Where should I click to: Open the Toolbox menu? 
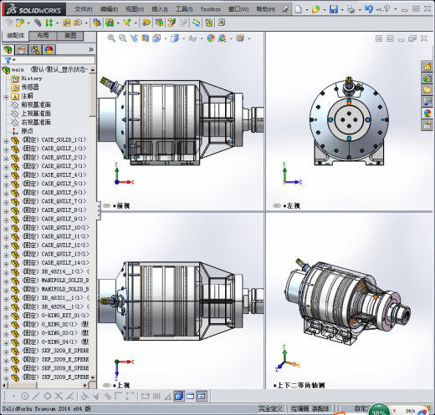pyautogui.click(x=211, y=9)
